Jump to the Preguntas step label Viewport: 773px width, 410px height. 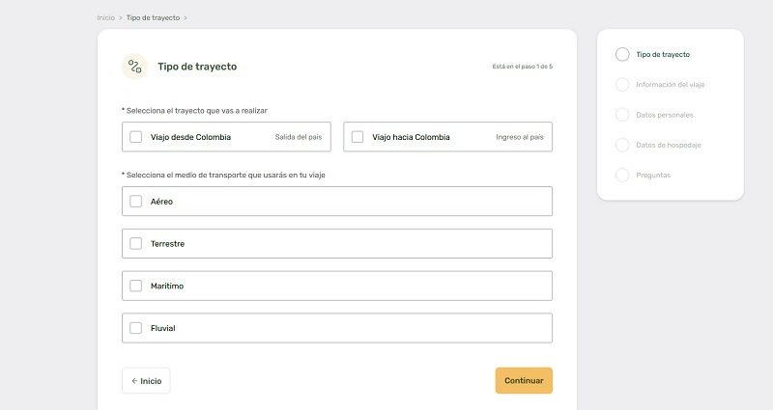pos(653,176)
